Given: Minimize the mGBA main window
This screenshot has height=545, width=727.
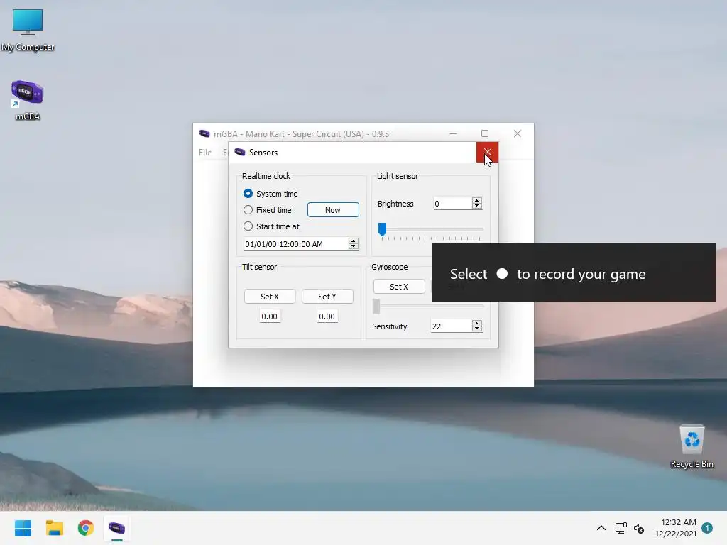Looking at the screenshot, I should click(x=453, y=133).
